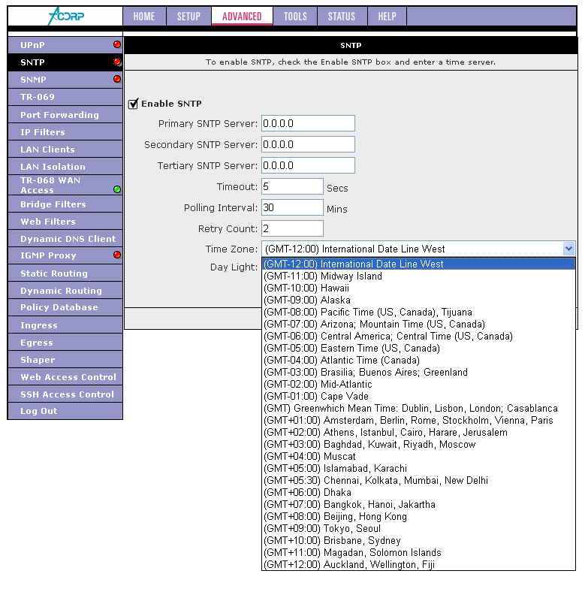This screenshot has height=598, width=585.
Task: Open Dynamic Routing sidebar item
Action: 65,290
